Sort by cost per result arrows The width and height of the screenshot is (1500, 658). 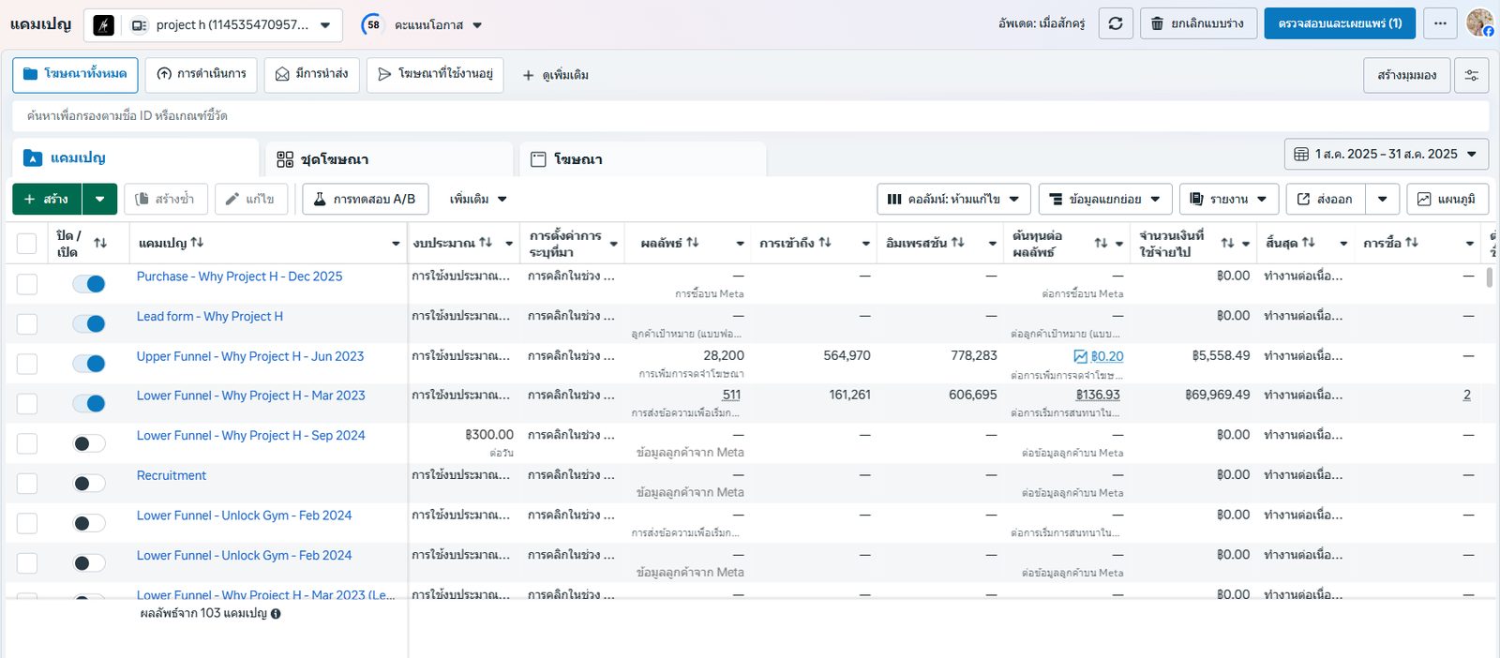[1101, 243]
